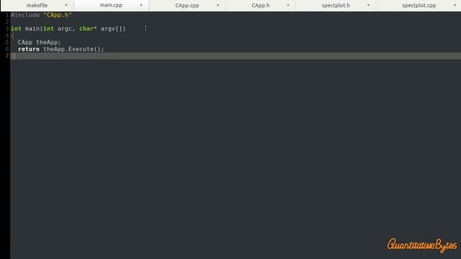
Task: Click line number 5 in the gutter
Action: [x=7, y=42]
